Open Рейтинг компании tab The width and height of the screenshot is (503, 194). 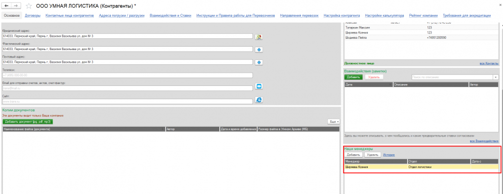pos(423,15)
